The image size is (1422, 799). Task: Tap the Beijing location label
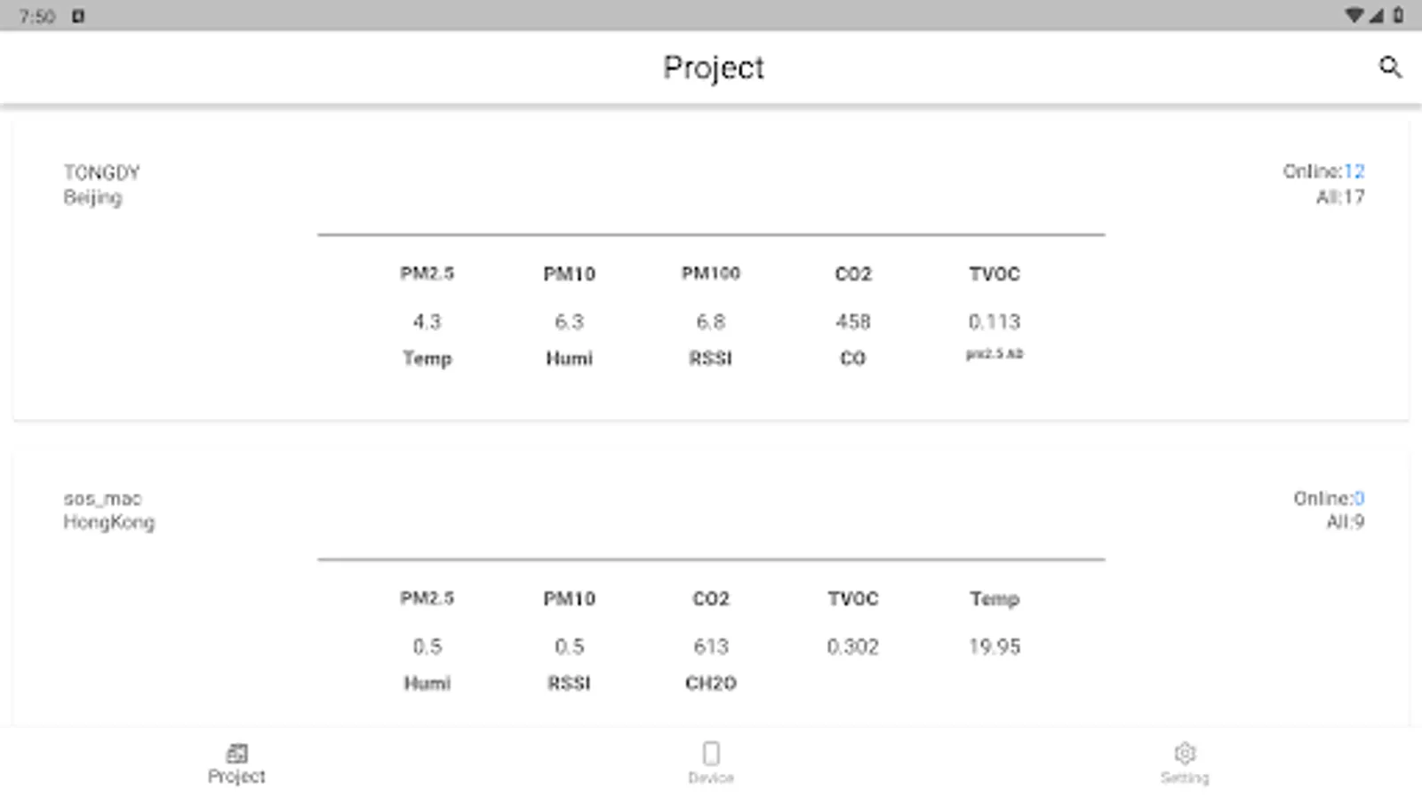(92, 197)
